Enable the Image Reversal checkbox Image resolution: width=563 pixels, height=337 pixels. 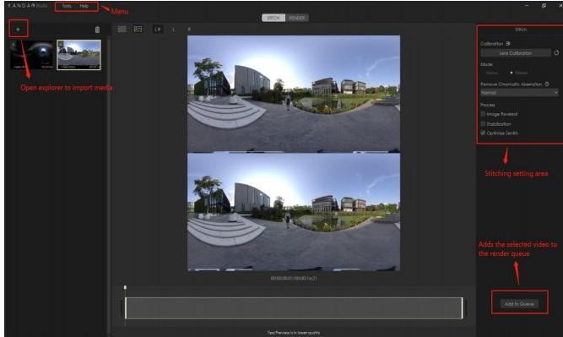(x=483, y=114)
